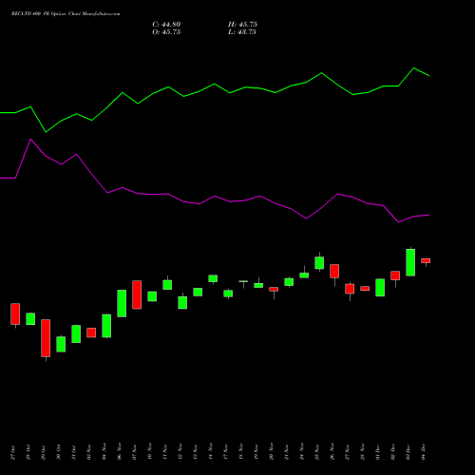
Task: Click the green candlestick for 06 Nov
Action: (122, 303)
